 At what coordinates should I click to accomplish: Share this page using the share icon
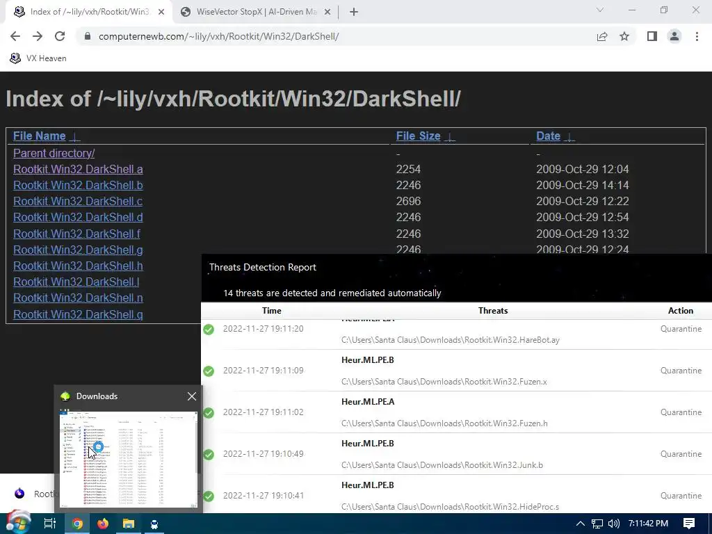coord(602,36)
